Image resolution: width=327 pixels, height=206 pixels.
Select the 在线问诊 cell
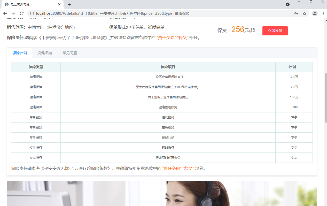pyautogui.click(x=168, y=137)
